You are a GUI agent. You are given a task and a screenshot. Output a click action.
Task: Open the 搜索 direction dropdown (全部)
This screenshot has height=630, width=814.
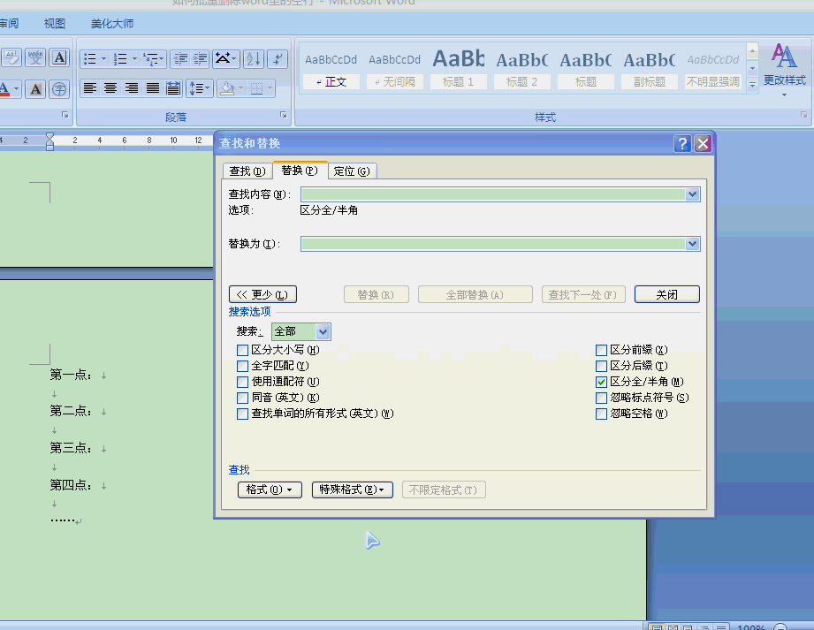pyautogui.click(x=323, y=331)
